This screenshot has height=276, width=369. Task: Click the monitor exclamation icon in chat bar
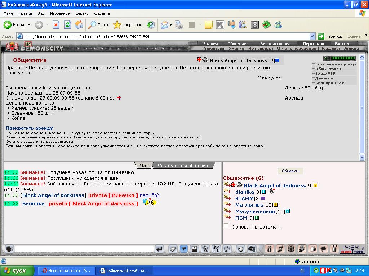[x=194, y=249]
